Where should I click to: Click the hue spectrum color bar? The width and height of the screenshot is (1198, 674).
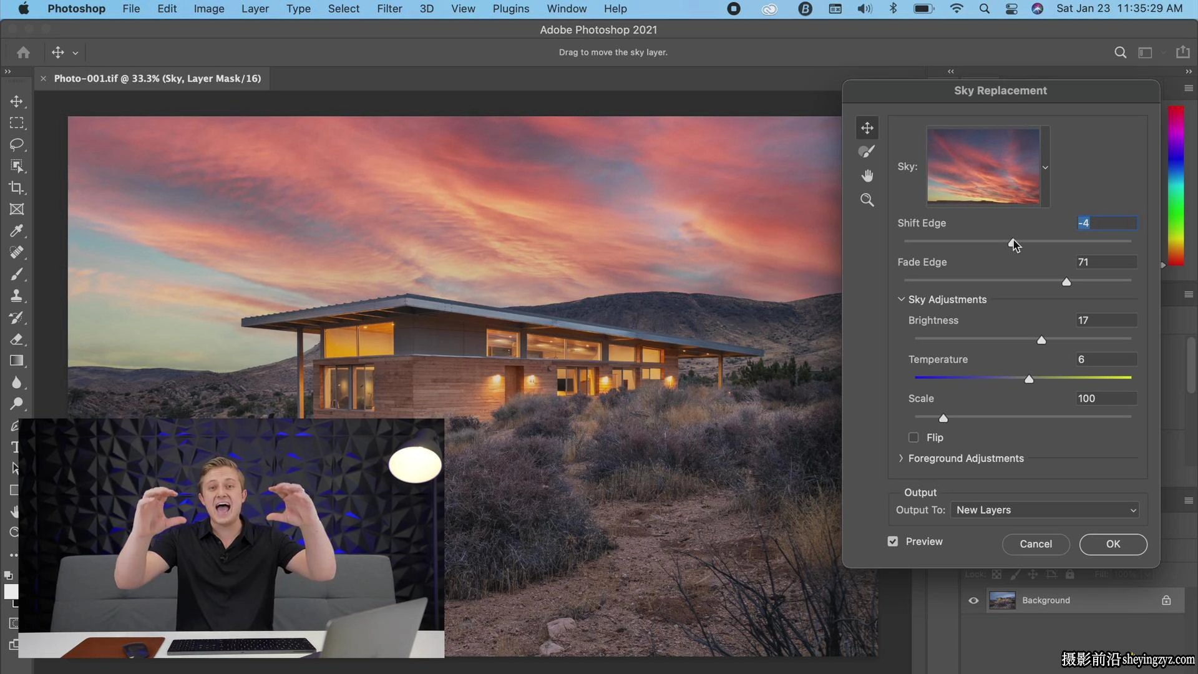click(1176, 186)
